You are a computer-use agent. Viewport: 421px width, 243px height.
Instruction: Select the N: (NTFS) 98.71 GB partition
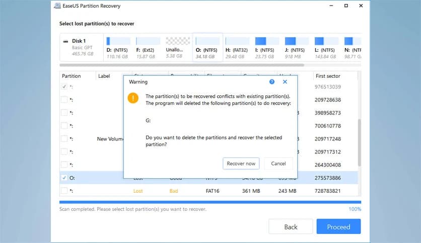353,48
